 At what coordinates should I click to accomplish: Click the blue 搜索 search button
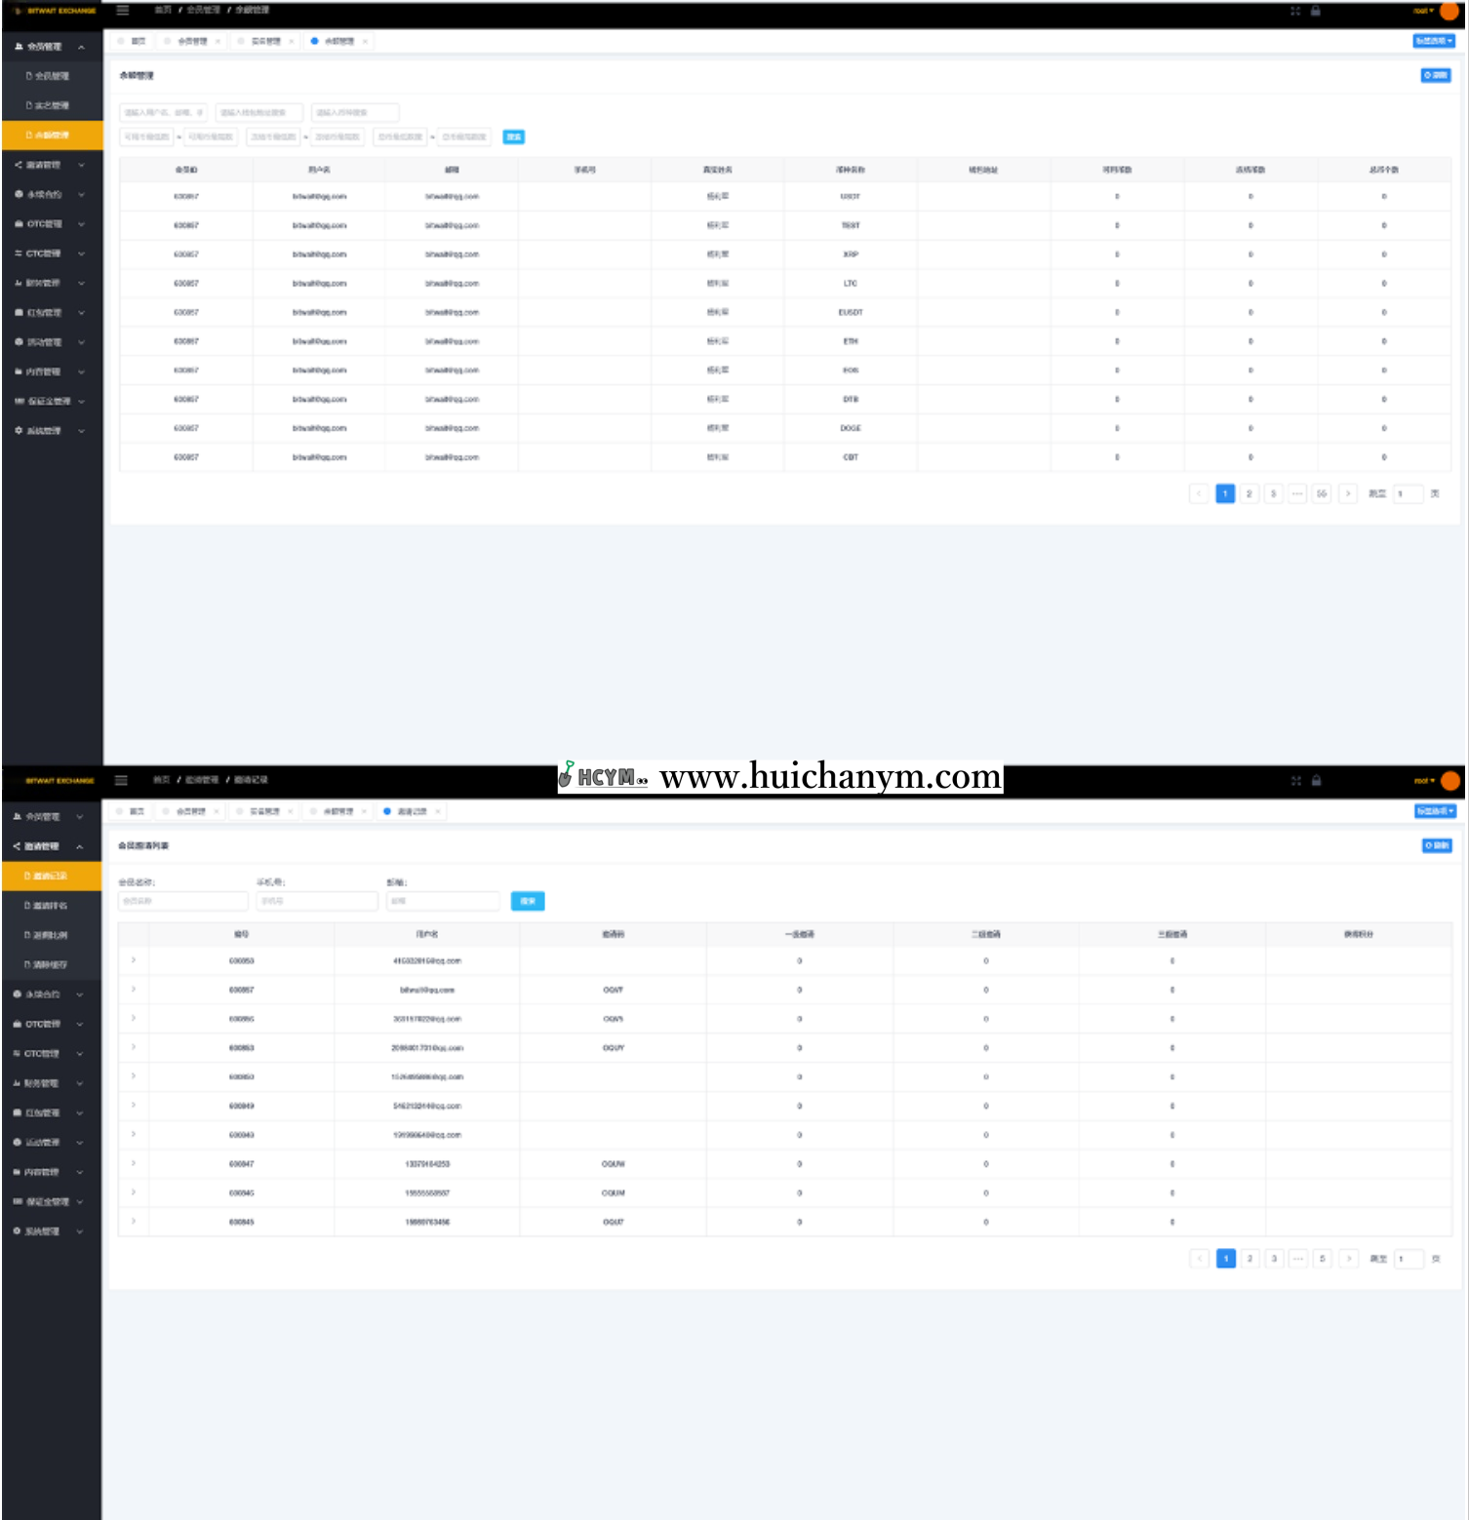(514, 136)
